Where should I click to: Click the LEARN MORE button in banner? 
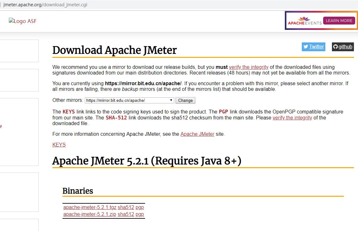339,20
